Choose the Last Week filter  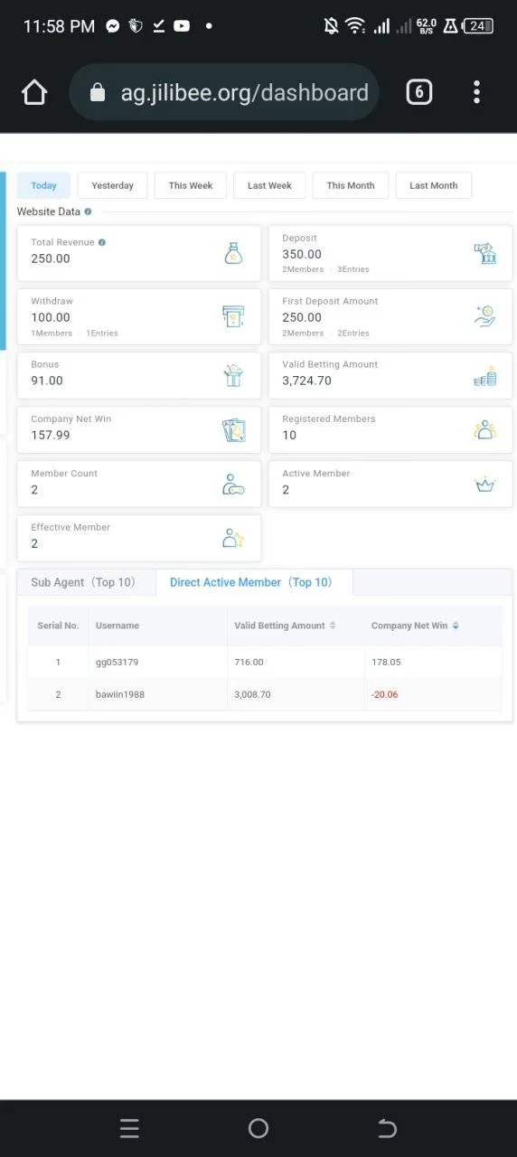pos(269,185)
